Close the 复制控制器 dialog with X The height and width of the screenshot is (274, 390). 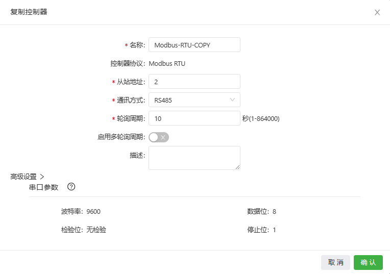pyautogui.click(x=377, y=12)
